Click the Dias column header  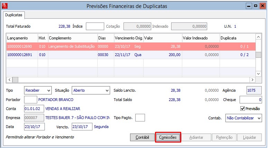click(106, 38)
